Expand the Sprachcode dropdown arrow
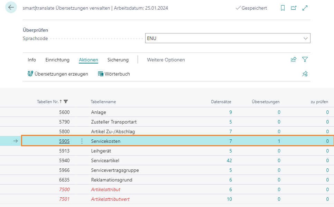The width and height of the screenshot is (334, 207). click(305, 38)
